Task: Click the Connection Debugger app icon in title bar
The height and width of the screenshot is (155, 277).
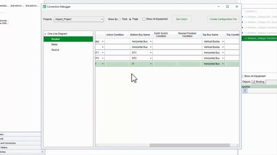Action: (45, 6)
